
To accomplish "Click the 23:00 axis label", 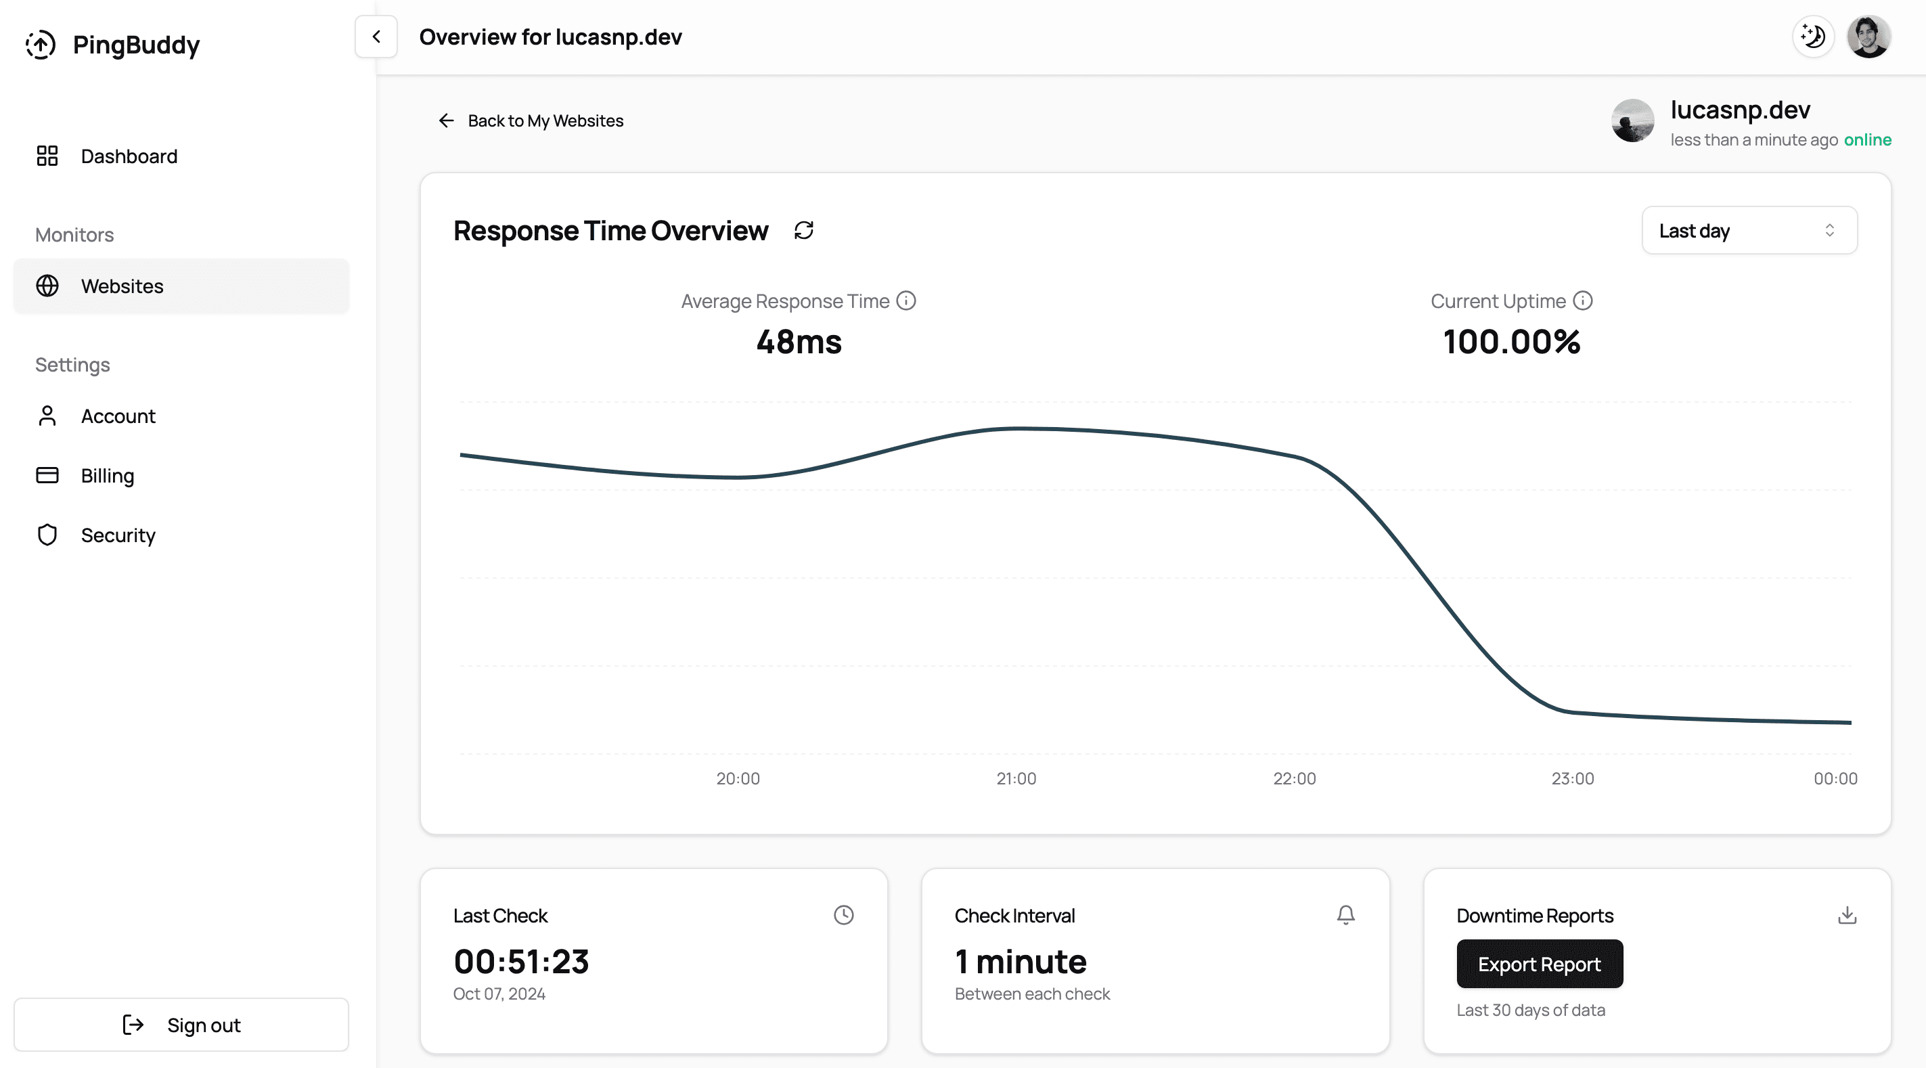I will click(1572, 778).
